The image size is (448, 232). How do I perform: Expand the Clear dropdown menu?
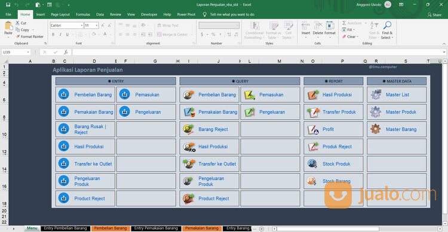(x=357, y=36)
